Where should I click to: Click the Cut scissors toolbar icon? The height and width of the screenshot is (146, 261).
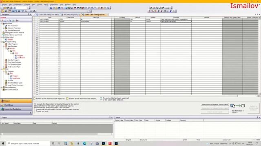51,8
